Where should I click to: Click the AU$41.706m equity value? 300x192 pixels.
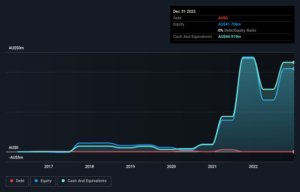coord(229,24)
